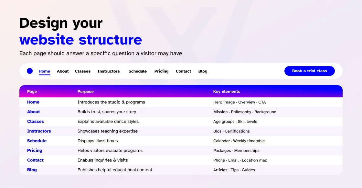Click the 'website structure' blue heading

tap(80, 40)
